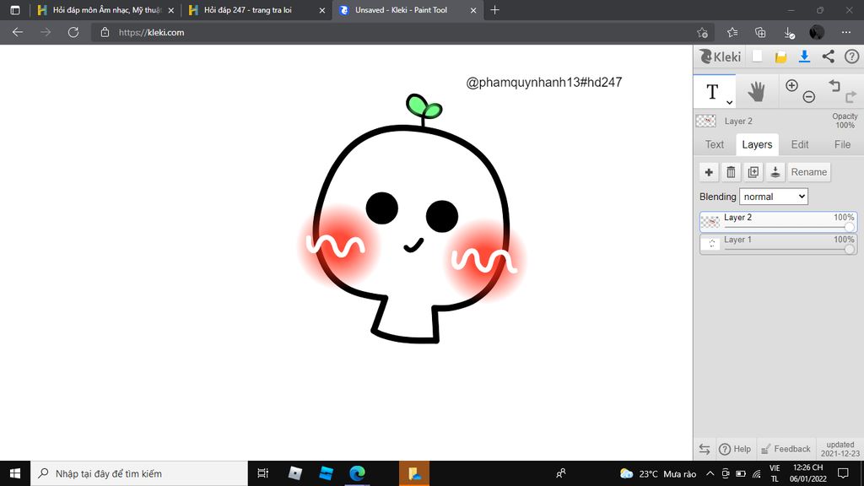The image size is (864, 486).
Task: Open Task View on the taskbar
Action: tap(263, 473)
